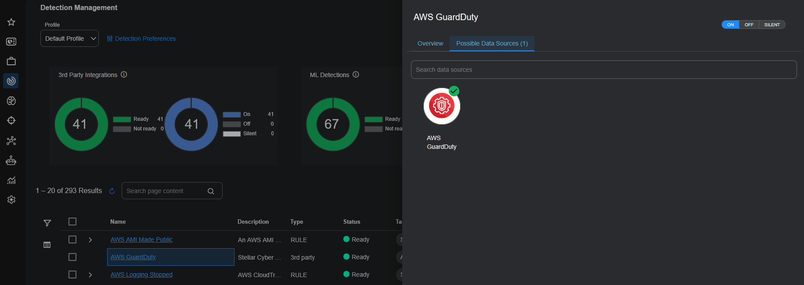Screen dimensions: 804x285
Task: Click the crosshair target icon in sidebar
Action: (11, 120)
